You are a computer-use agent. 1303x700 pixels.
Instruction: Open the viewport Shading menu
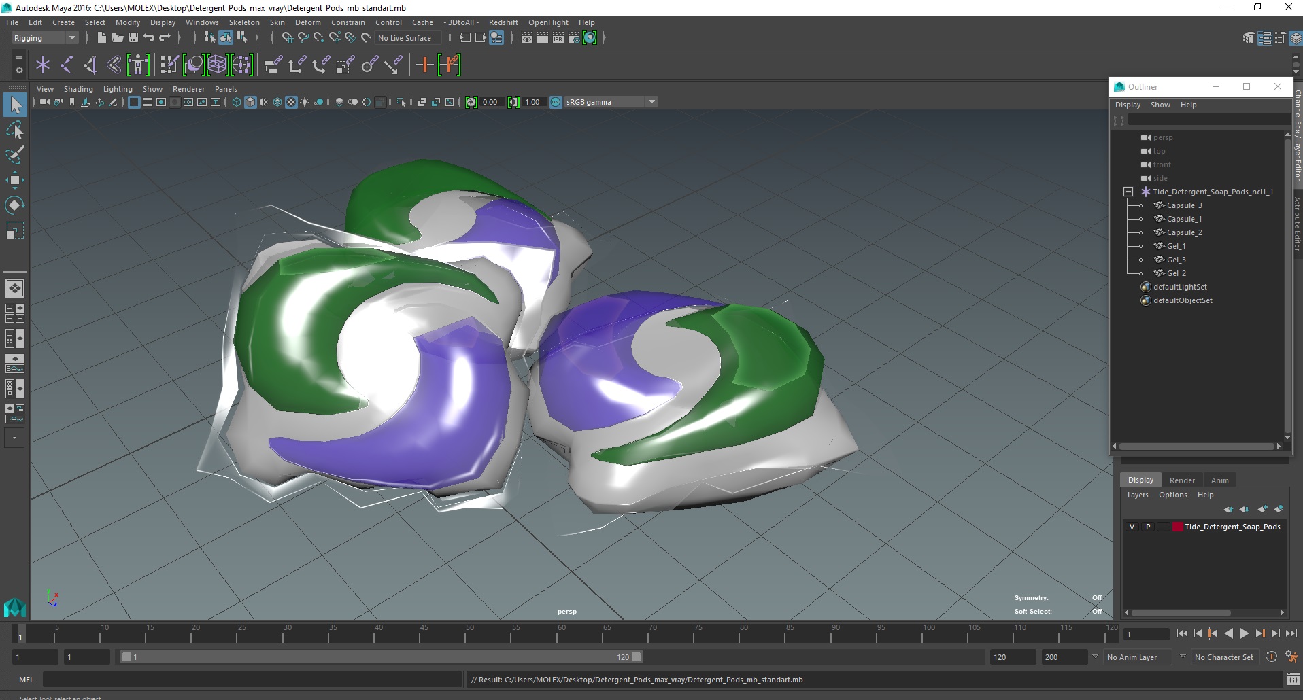78,89
